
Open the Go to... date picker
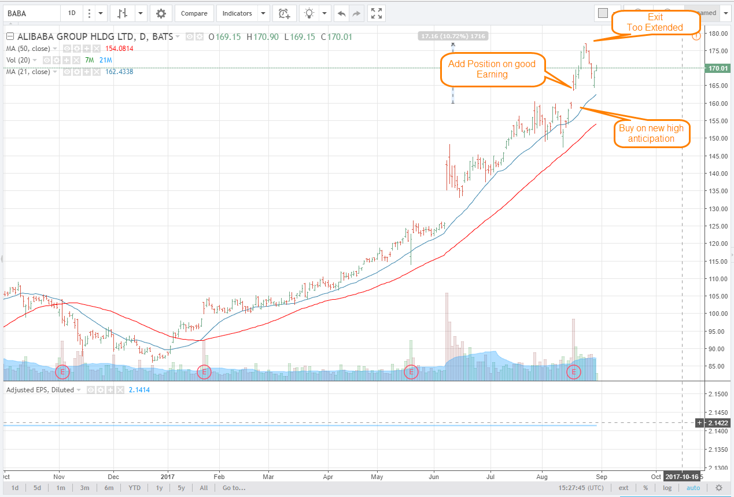234,488
